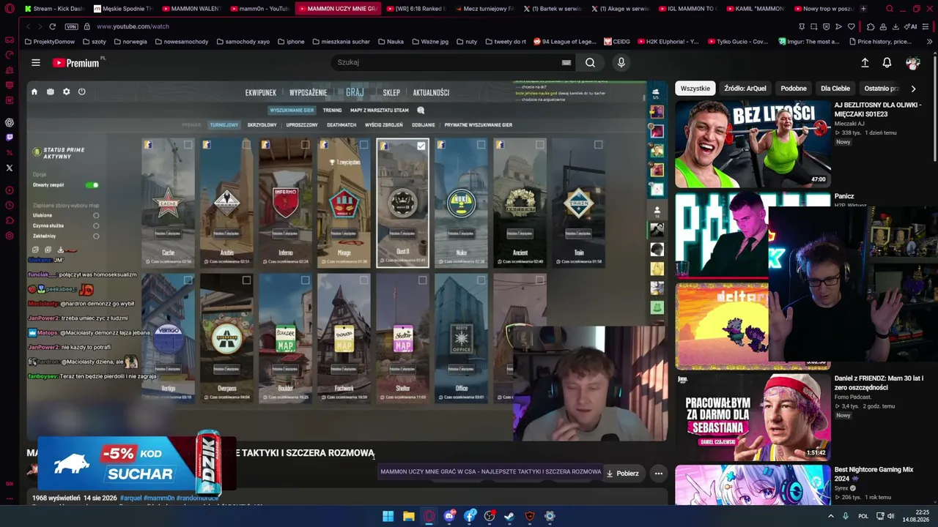Switch to the Męskie Spodnie browser tab
Image resolution: width=938 pixels, height=527 pixels.
click(122, 9)
